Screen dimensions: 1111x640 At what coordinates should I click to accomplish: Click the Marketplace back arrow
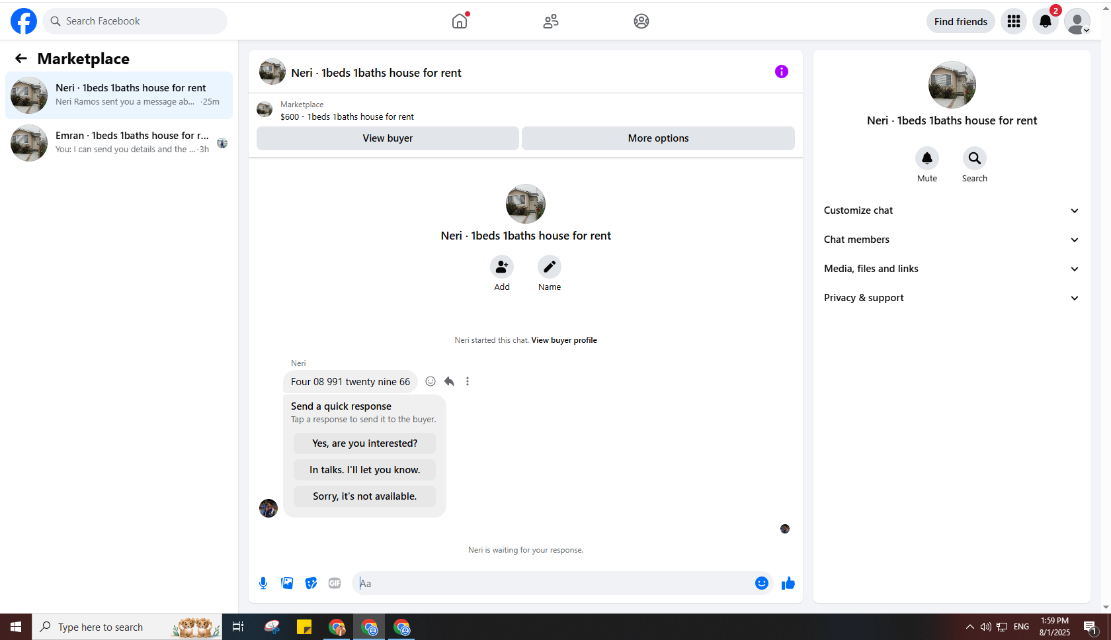21,59
